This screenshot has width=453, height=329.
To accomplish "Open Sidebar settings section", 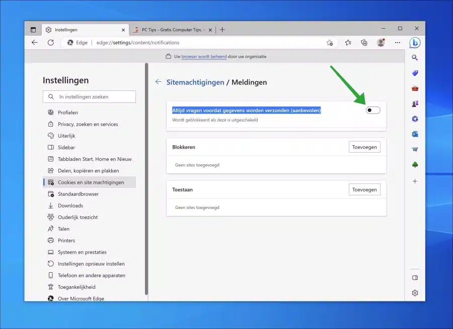I will pos(90,147).
